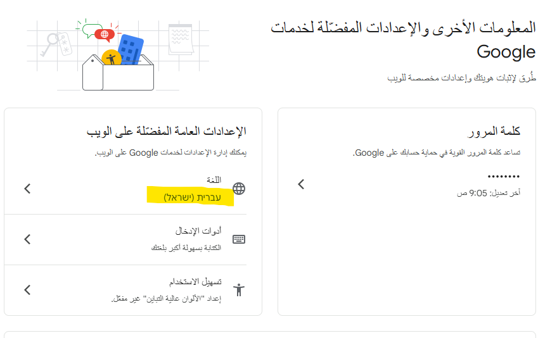Open the أدوات الإدخال input tools item
This screenshot has width=557, height=338.
(x=197, y=231)
